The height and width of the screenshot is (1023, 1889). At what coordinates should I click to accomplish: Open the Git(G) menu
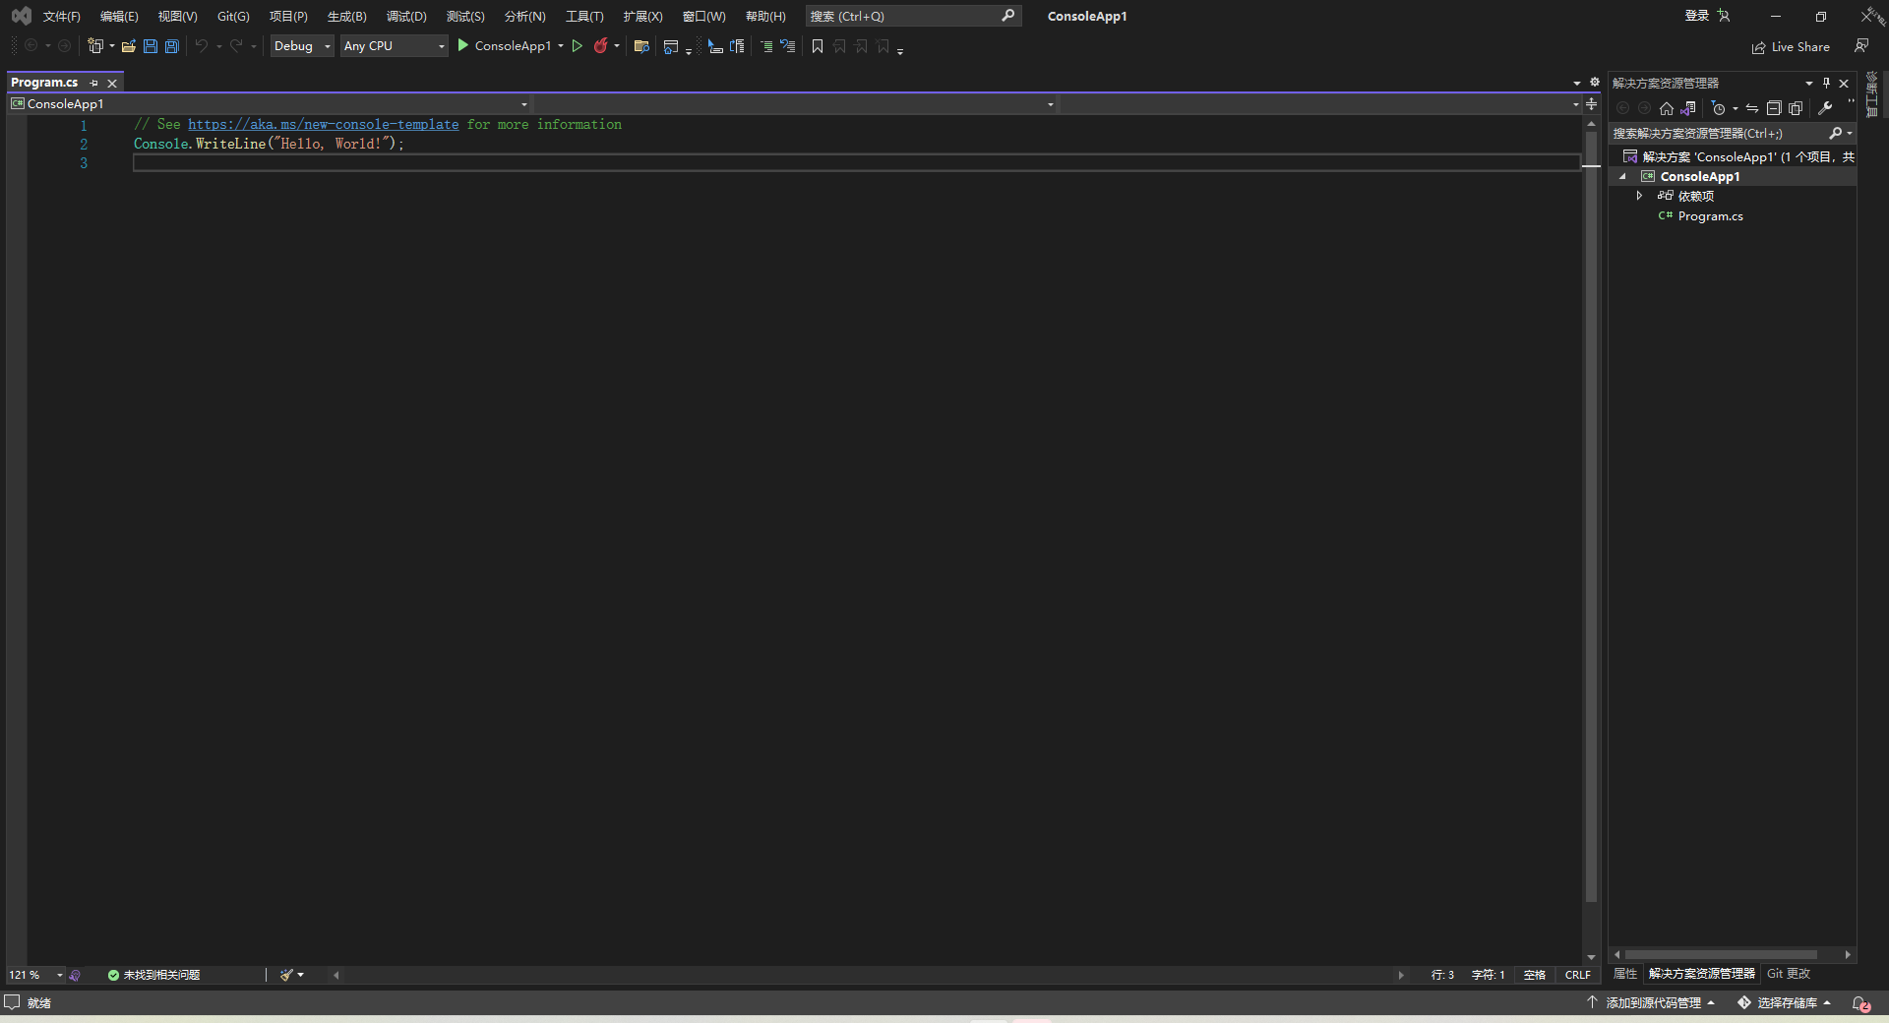click(233, 16)
